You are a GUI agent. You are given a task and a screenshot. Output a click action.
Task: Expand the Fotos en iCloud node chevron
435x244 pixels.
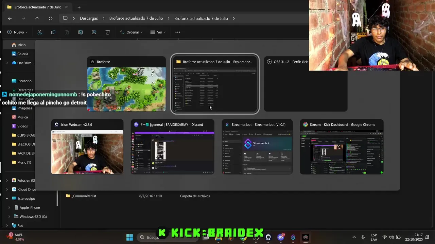tap(7, 181)
